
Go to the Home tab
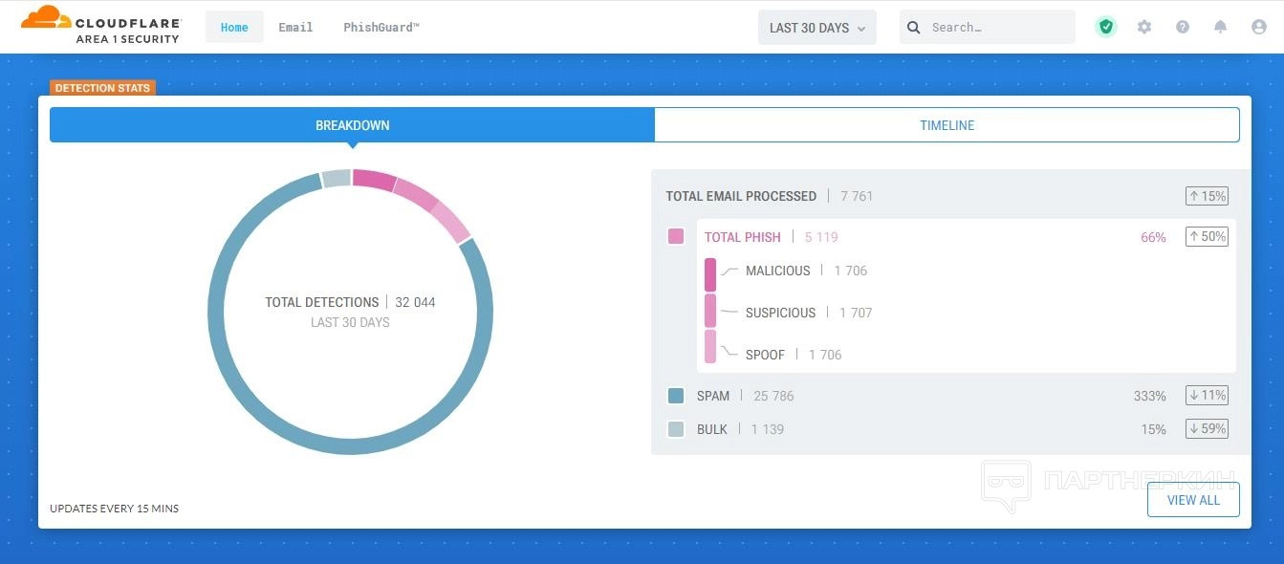pyautogui.click(x=234, y=27)
